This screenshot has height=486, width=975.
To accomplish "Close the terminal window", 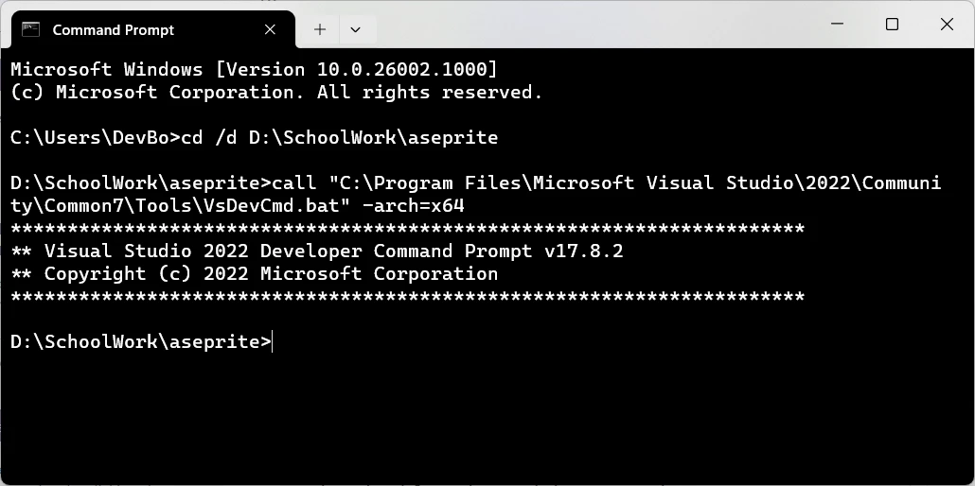I will (947, 25).
